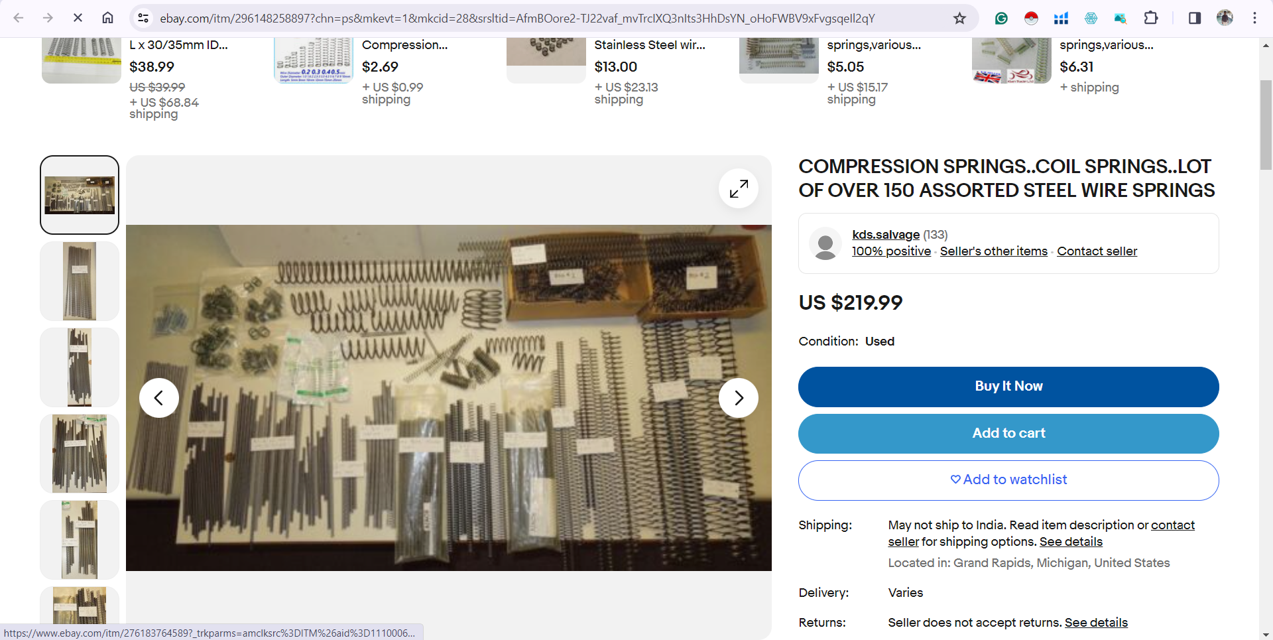Open thumbnail of $5.05 springs item
The image size is (1273, 640).
click(x=779, y=60)
